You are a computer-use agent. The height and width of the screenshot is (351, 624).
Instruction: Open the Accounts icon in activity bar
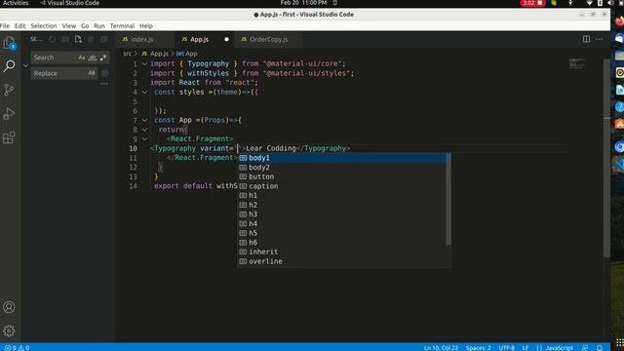pyautogui.click(x=9, y=307)
